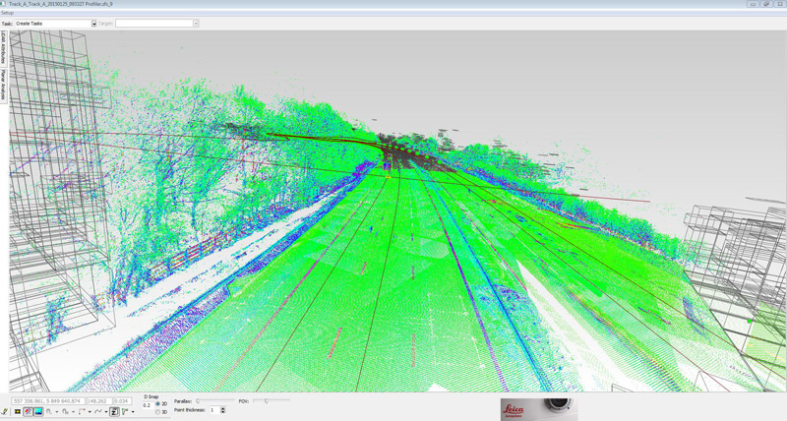The height and width of the screenshot is (421, 787).
Task: Click the polyline curve tool icon
Action: pyautogui.click(x=98, y=412)
